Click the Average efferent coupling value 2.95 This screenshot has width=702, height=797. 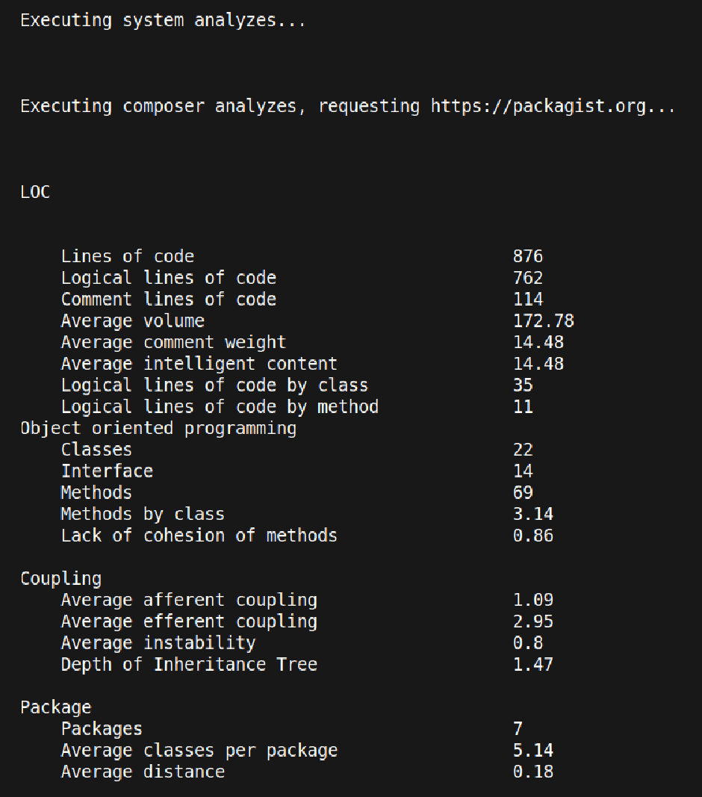[533, 621]
